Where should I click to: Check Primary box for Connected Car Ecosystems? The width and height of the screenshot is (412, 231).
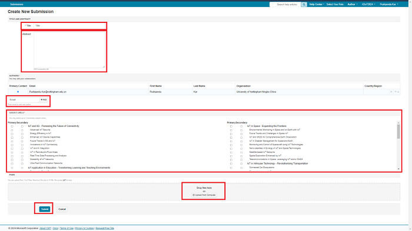click(231, 168)
